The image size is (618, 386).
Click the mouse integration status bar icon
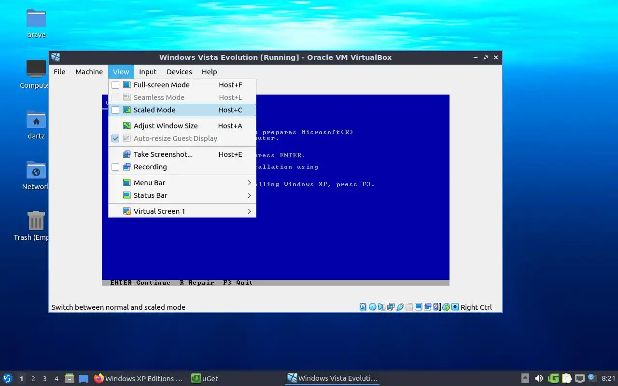[x=446, y=307]
